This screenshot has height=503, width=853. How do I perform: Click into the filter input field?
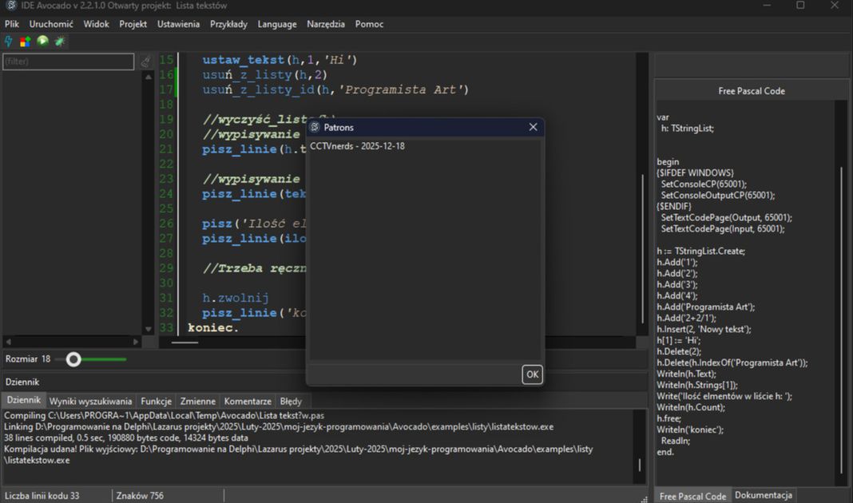point(68,61)
